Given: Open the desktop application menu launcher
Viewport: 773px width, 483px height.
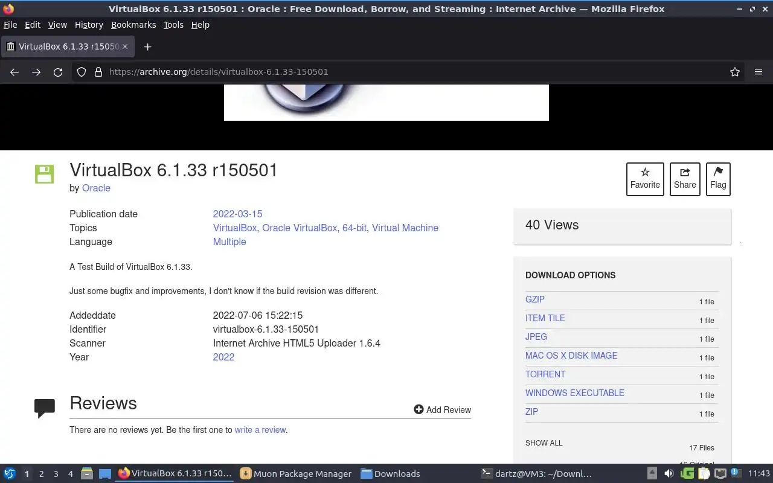Looking at the screenshot, I should pos(10,474).
